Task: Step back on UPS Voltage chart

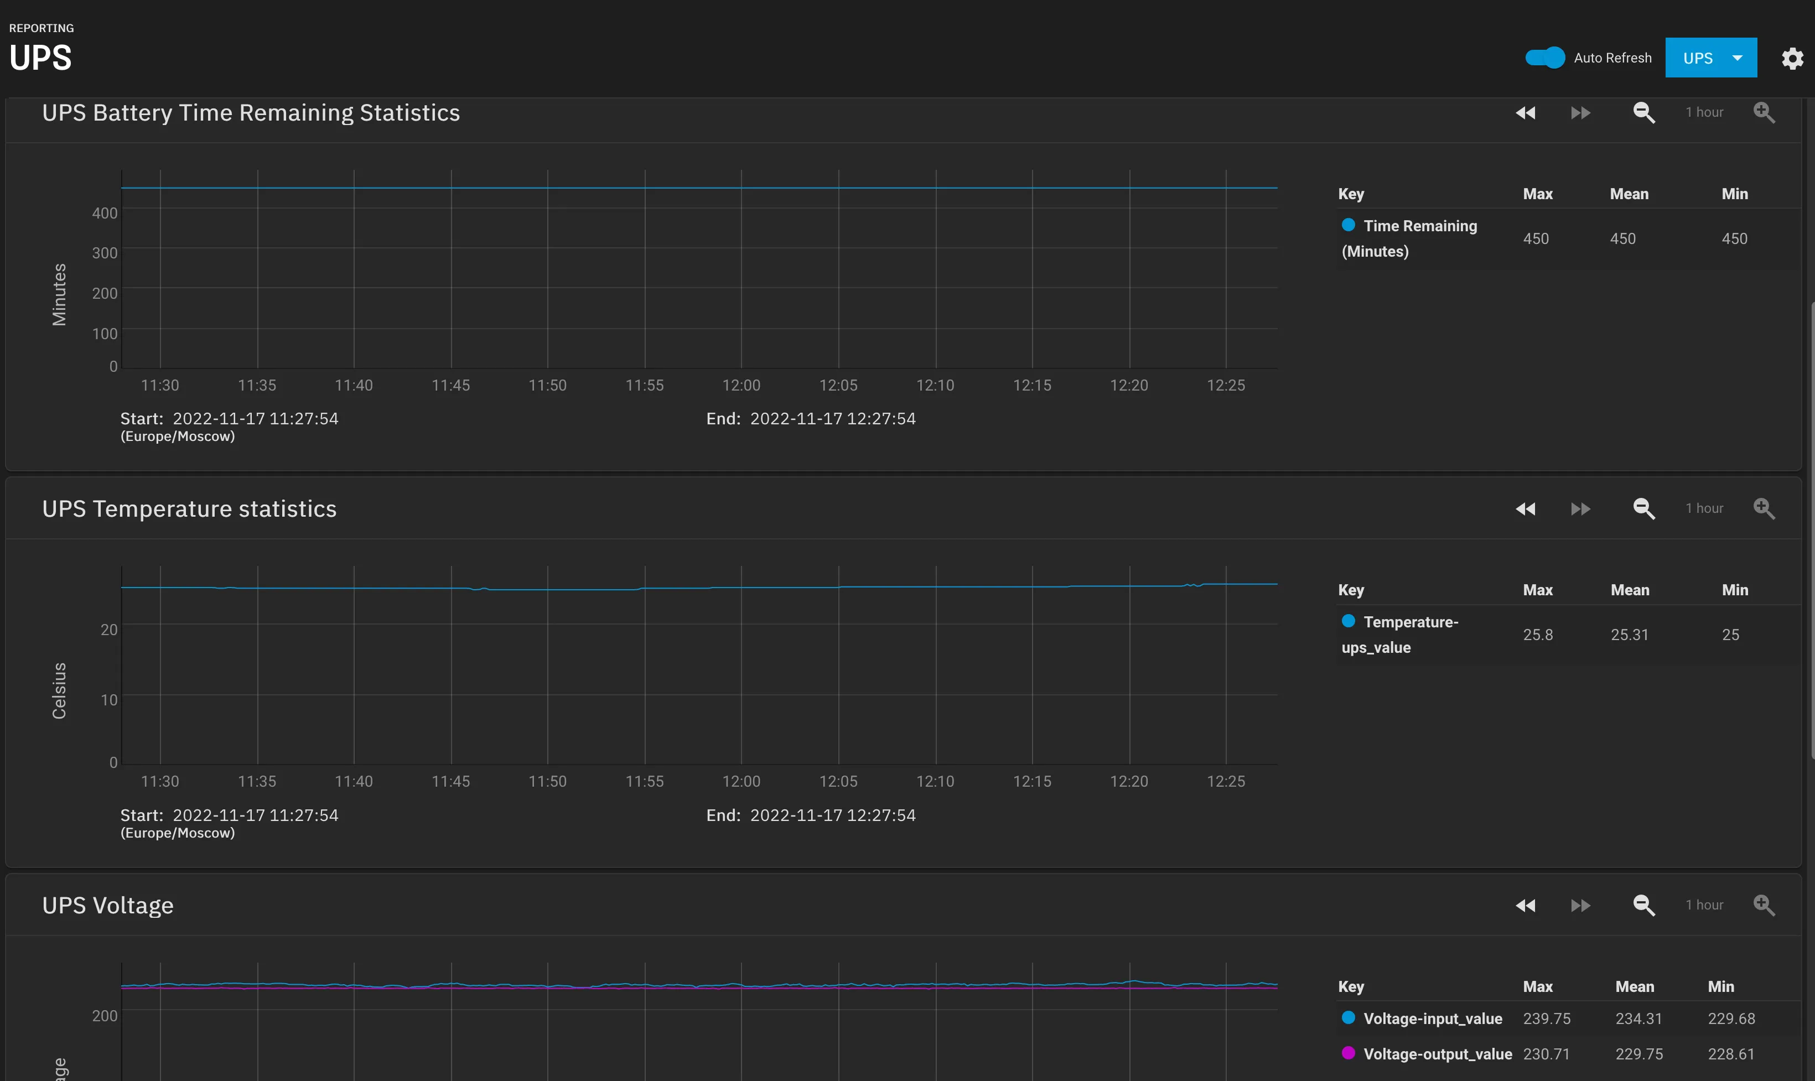Action: coord(1525,906)
